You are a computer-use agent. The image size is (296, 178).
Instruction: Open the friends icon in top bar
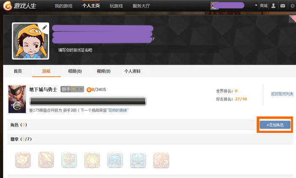tap(274, 5)
